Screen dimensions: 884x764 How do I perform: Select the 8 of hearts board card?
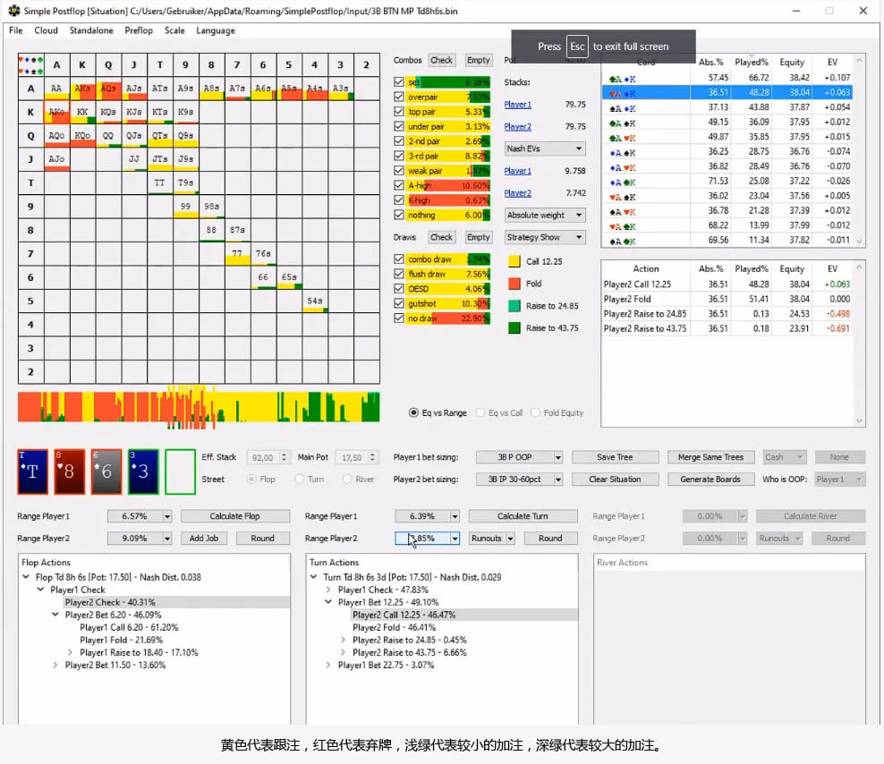70,471
